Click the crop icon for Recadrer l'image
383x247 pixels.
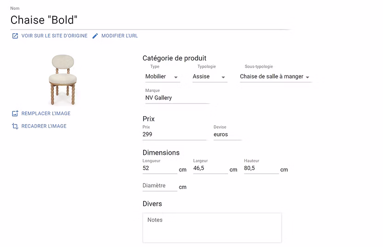[x=15, y=126]
